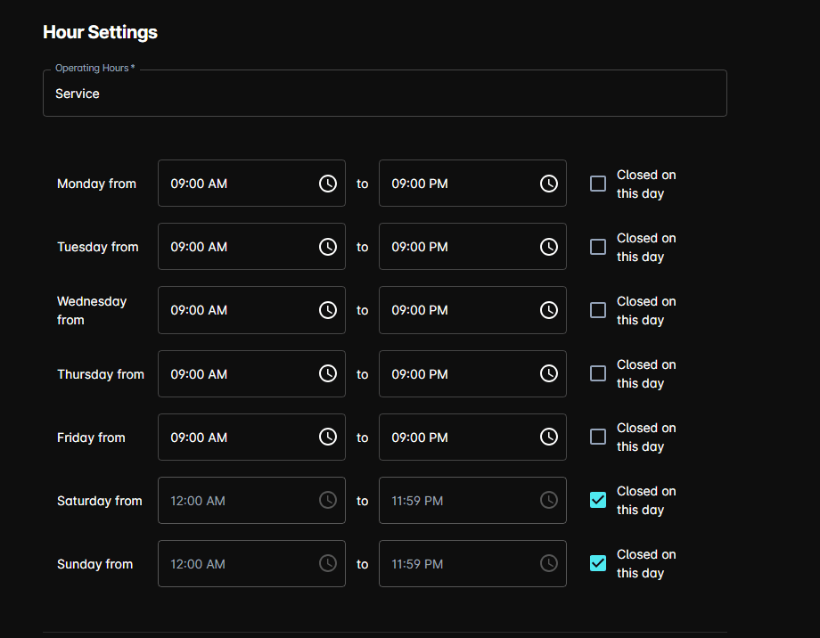
Task: Click Thursday to 09:00 PM time field
Action: pos(472,374)
